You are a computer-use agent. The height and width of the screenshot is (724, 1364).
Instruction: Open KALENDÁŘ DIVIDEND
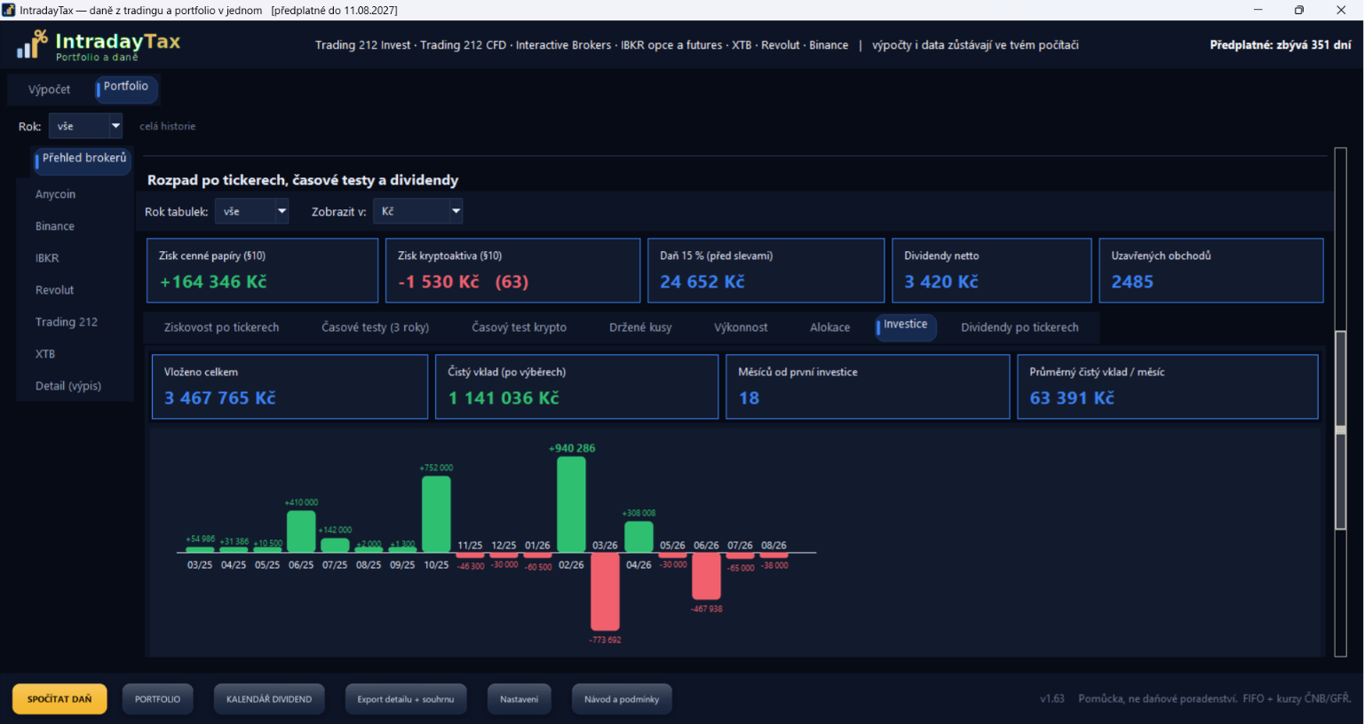tap(269, 699)
